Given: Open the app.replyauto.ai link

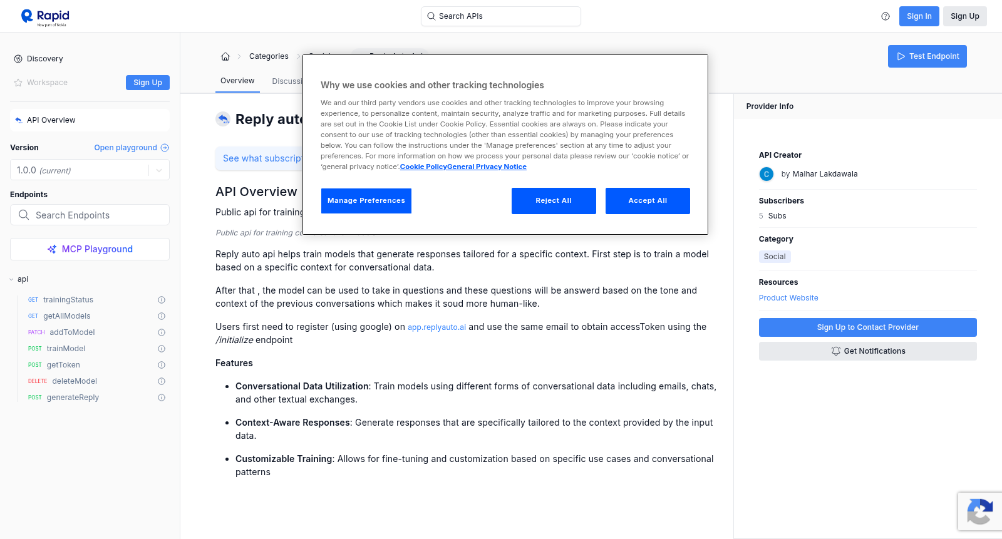Looking at the screenshot, I should [x=437, y=327].
